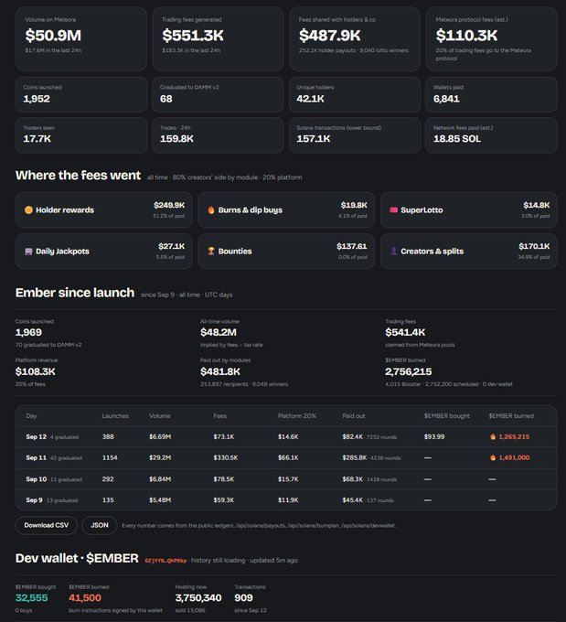Image resolution: width=566 pixels, height=622 pixels.
Task: Click the Transactions count 909
Action: click(243, 598)
